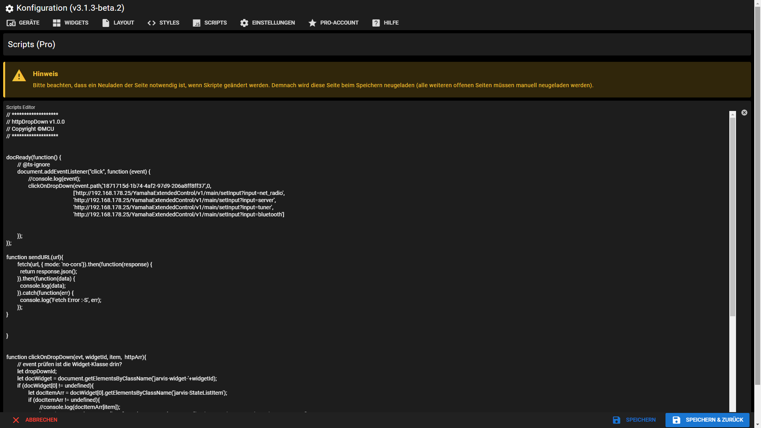This screenshot has width=761, height=428.
Task: Click the 'docReady(function() {' line
Action: click(34, 157)
